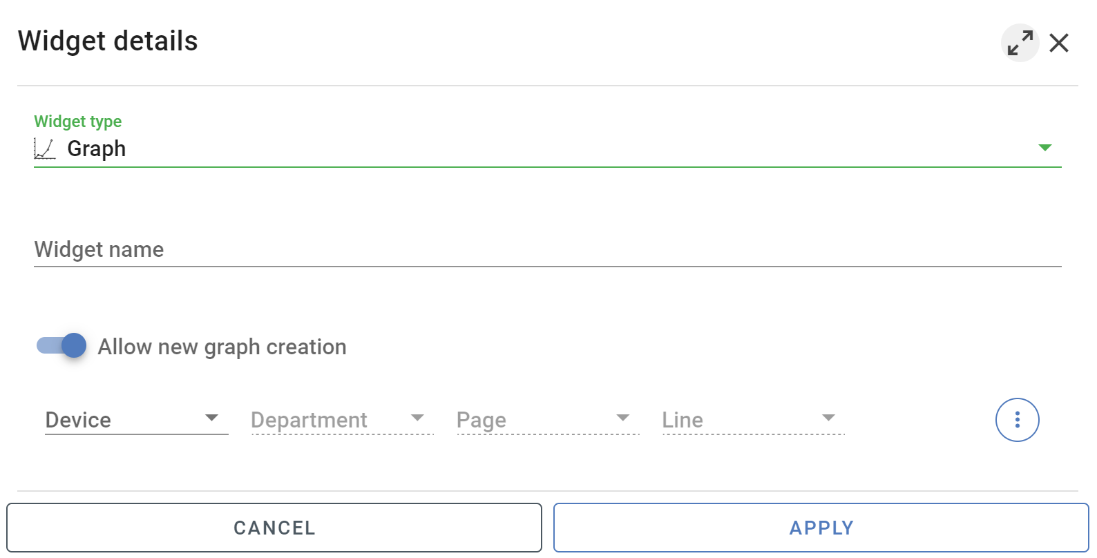Open the three-dot options menu
The image size is (1097, 558).
coord(1017,419)
